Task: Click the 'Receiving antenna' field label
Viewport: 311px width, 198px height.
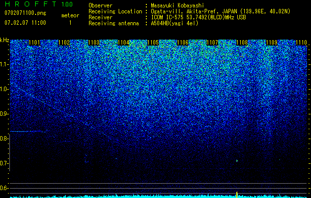Action: [x=114, y=23]
